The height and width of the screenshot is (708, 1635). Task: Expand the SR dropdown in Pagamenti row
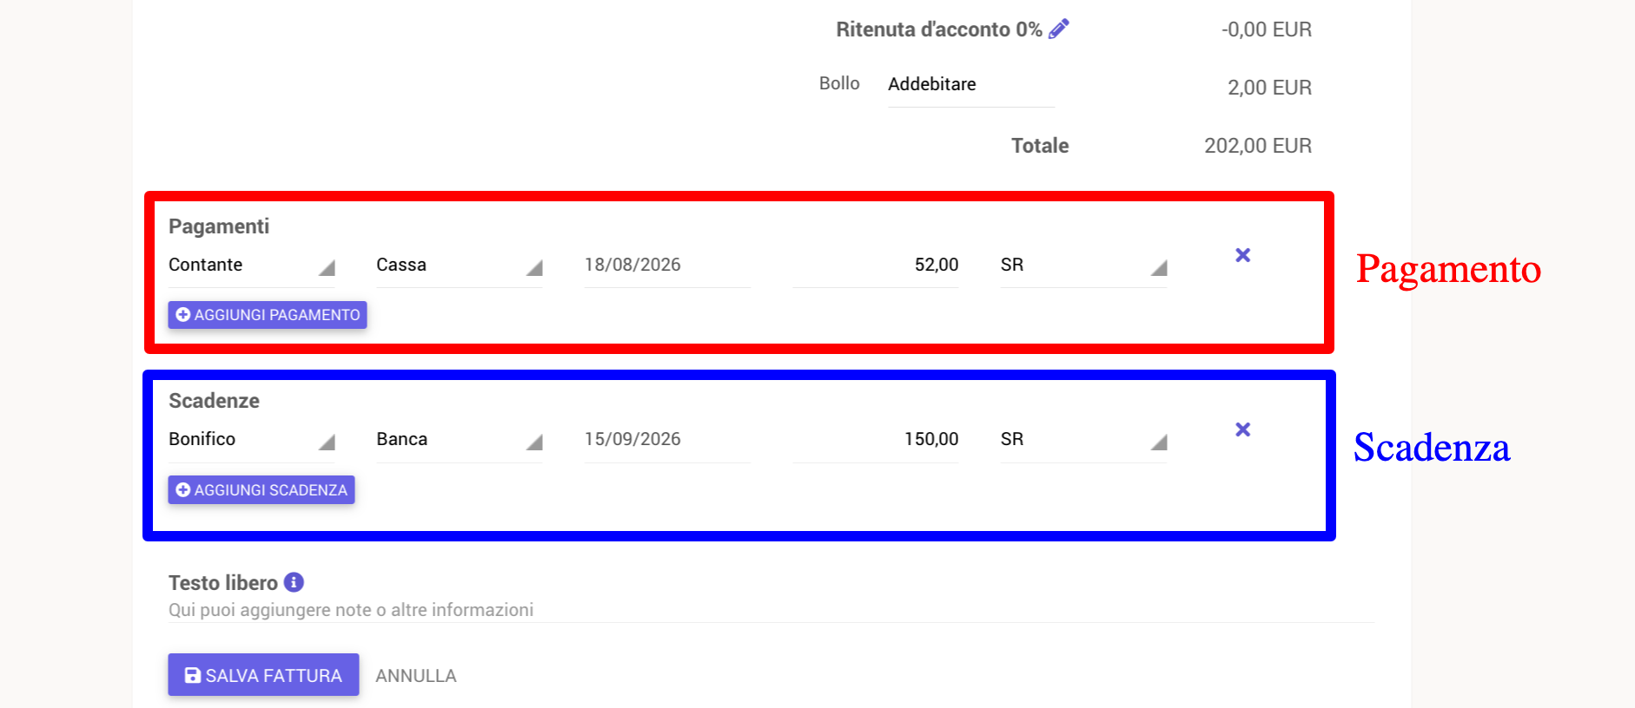tap(1083, 265)
